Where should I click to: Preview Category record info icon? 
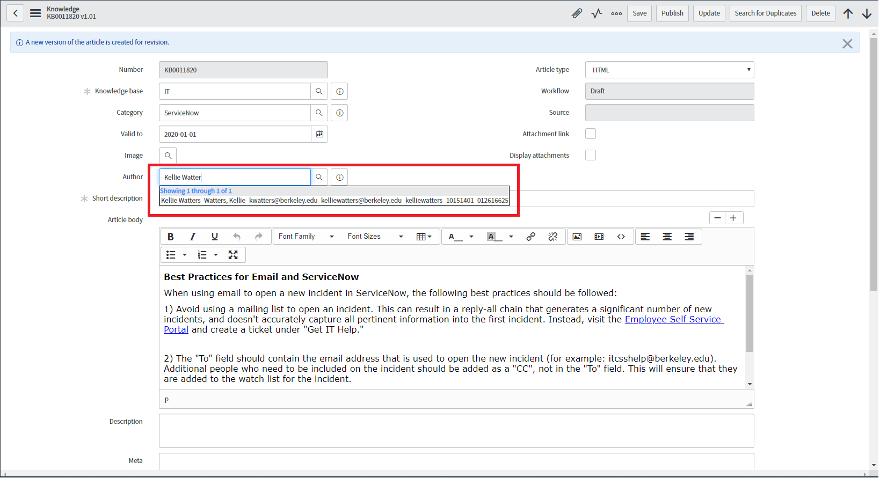coord(339,113)
